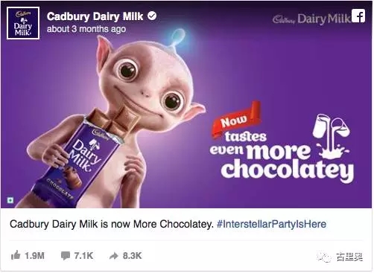This screenshot has width=374, height=273.
Task: Click the share arrow icon
Action: (114, 256)
